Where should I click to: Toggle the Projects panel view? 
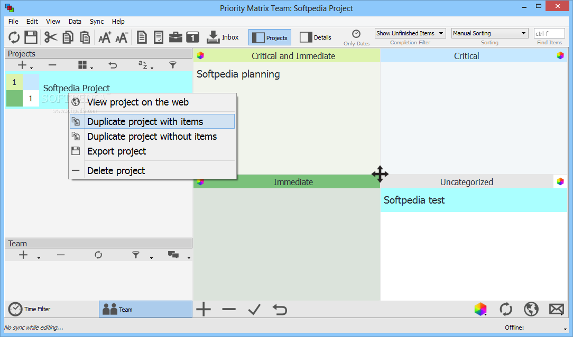(x=270, y=37)
